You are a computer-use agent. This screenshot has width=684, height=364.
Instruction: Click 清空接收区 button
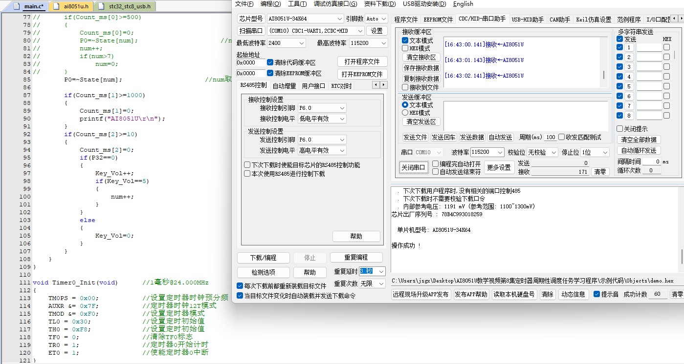[421, 58]
